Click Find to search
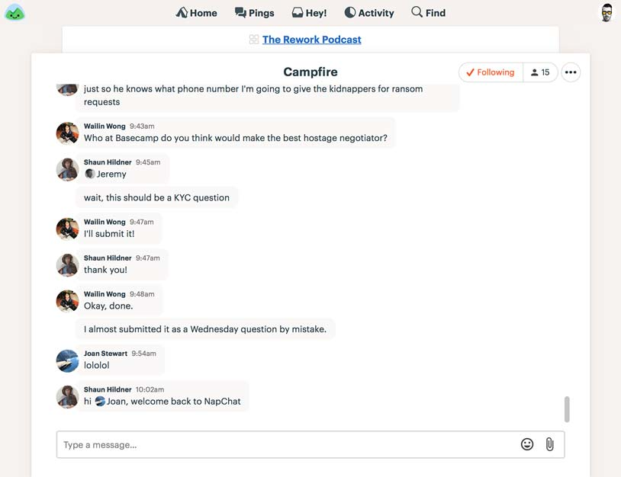The image size is (621, 477). point(428,13)
